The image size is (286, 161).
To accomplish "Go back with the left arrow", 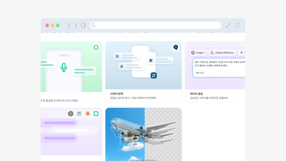I will pyautogui.click(x=69, y=25).
